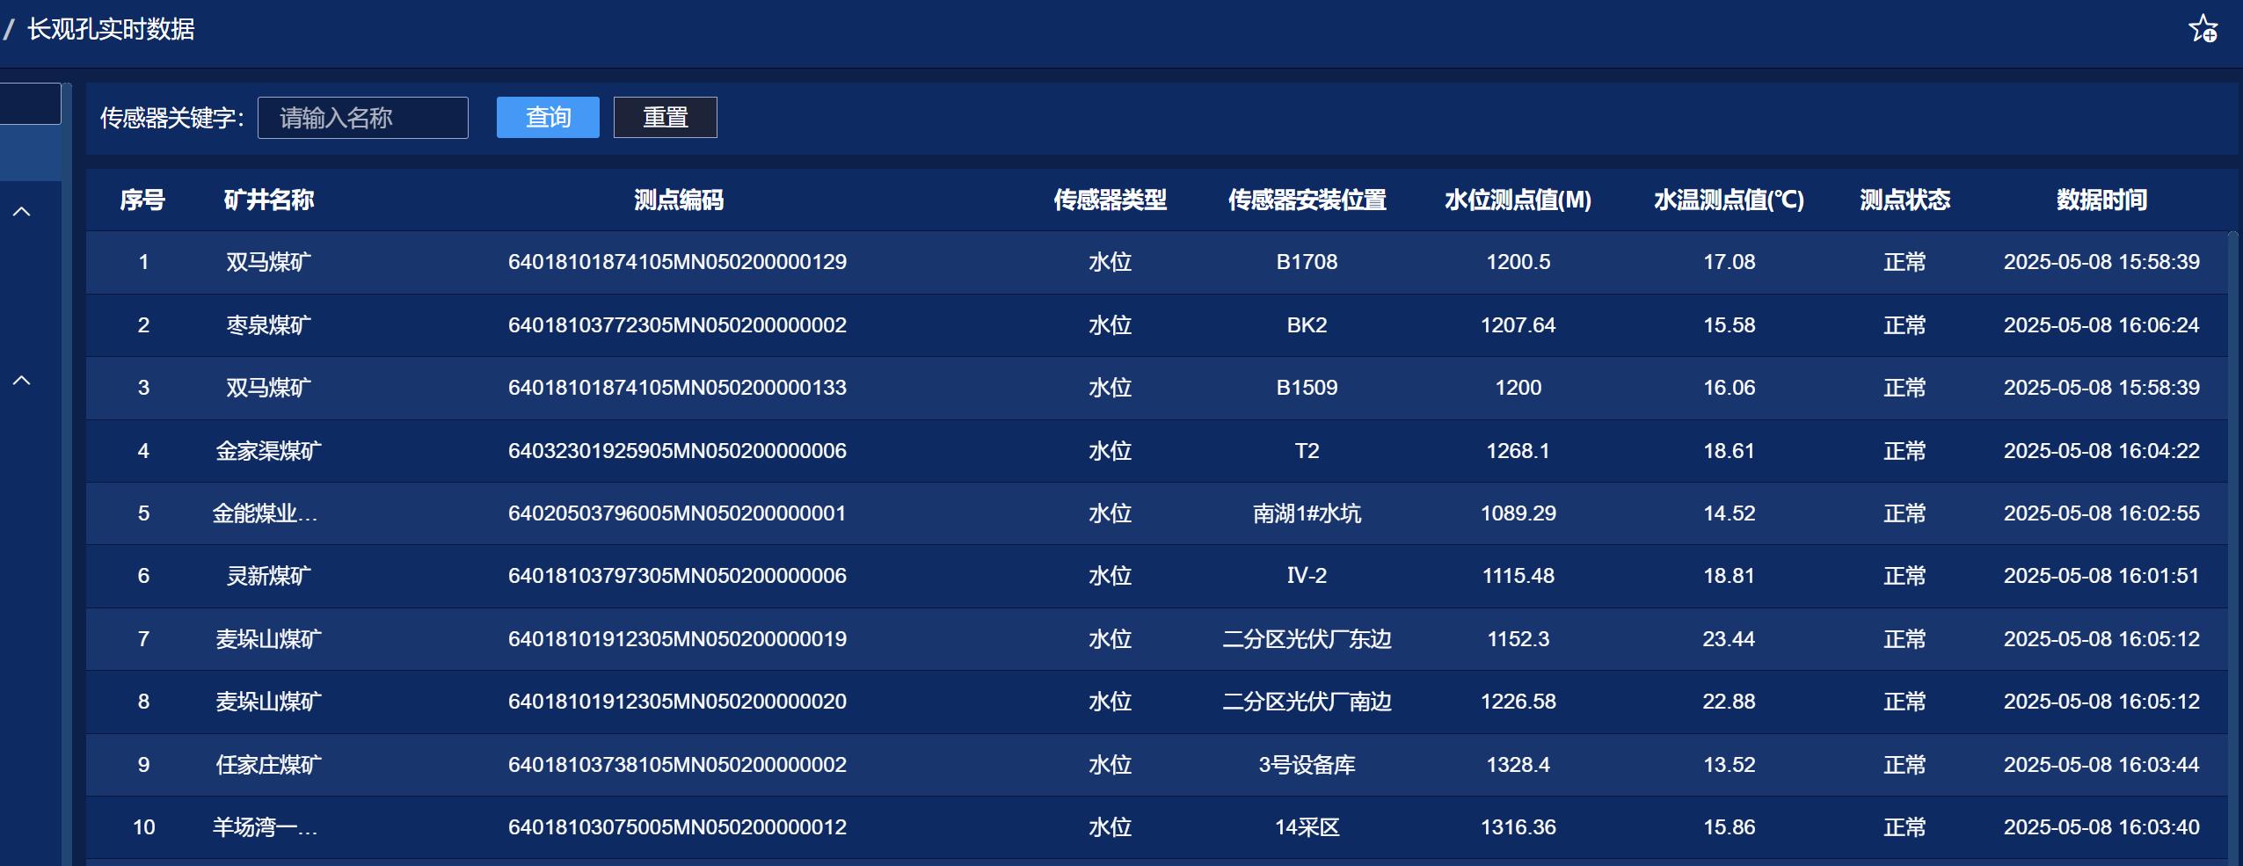The height and width of the screenshot is (866, 2243).
Task: Click install position T2
Action: tap(1307, 451)
